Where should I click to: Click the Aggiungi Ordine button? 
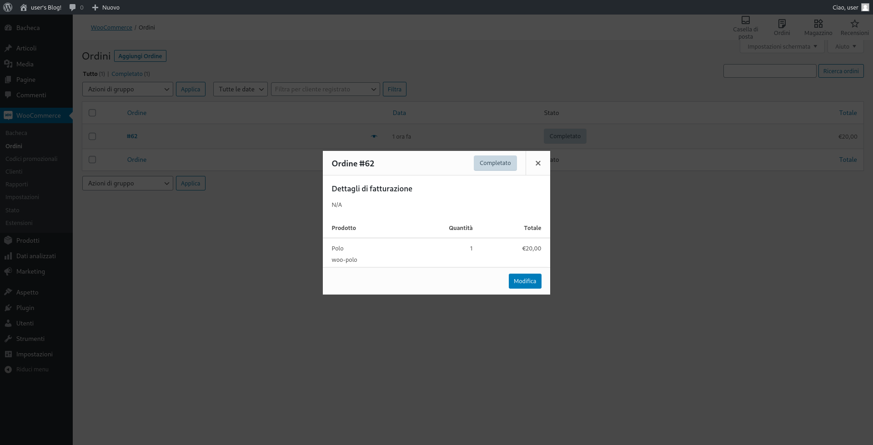click(x=140, y=56)
